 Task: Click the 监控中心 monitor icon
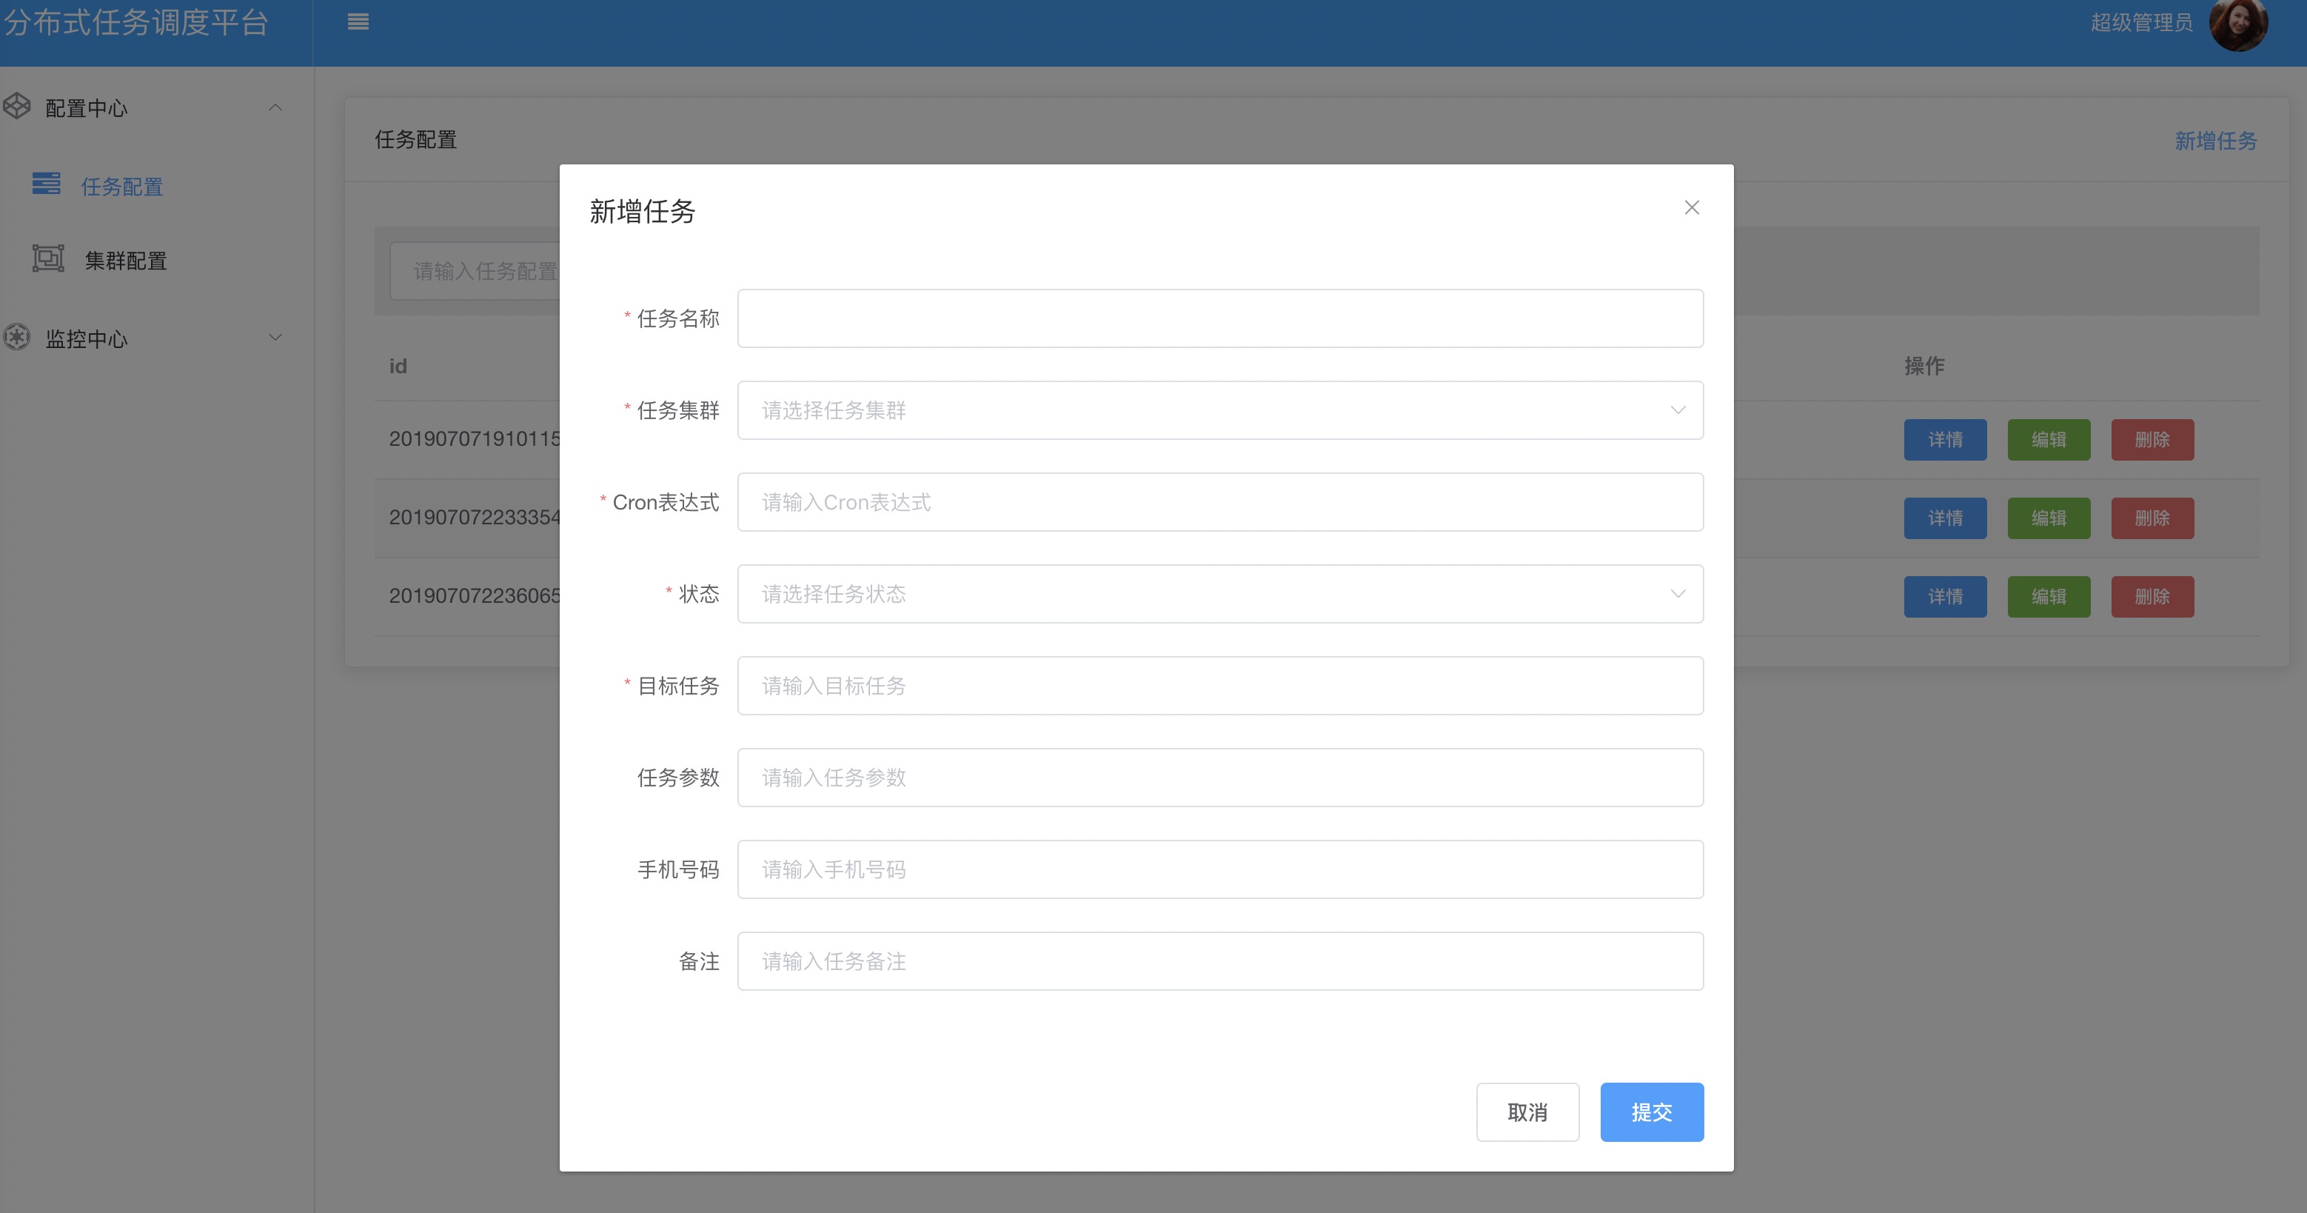click(x=17, y=338)
